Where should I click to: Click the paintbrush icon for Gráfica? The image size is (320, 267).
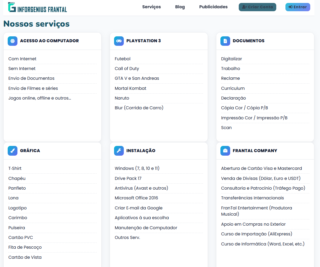[x=12, y=151]
